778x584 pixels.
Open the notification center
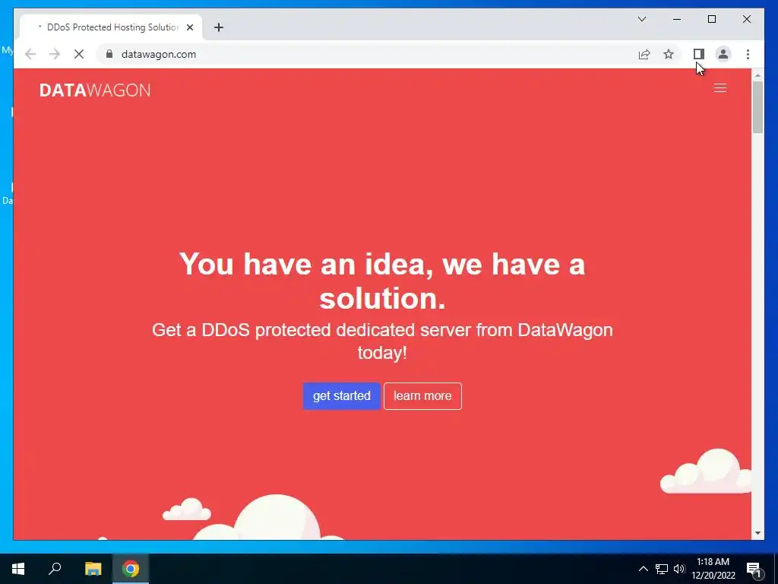click(754, 569)
